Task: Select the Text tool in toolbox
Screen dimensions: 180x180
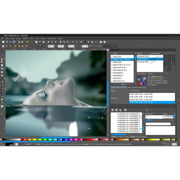Action: tap(2, 93)
